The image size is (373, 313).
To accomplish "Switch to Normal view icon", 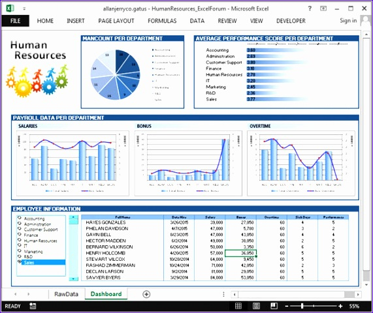I will [238, 306].
